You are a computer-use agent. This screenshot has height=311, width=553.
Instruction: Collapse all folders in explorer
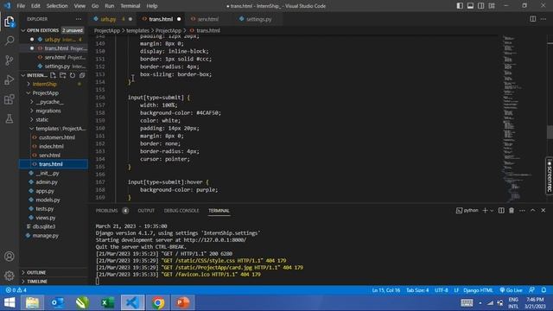(x=82, y=75)
